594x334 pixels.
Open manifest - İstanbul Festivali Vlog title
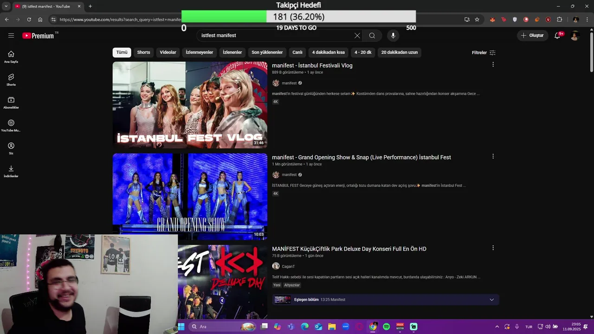[x=312, y=65]
